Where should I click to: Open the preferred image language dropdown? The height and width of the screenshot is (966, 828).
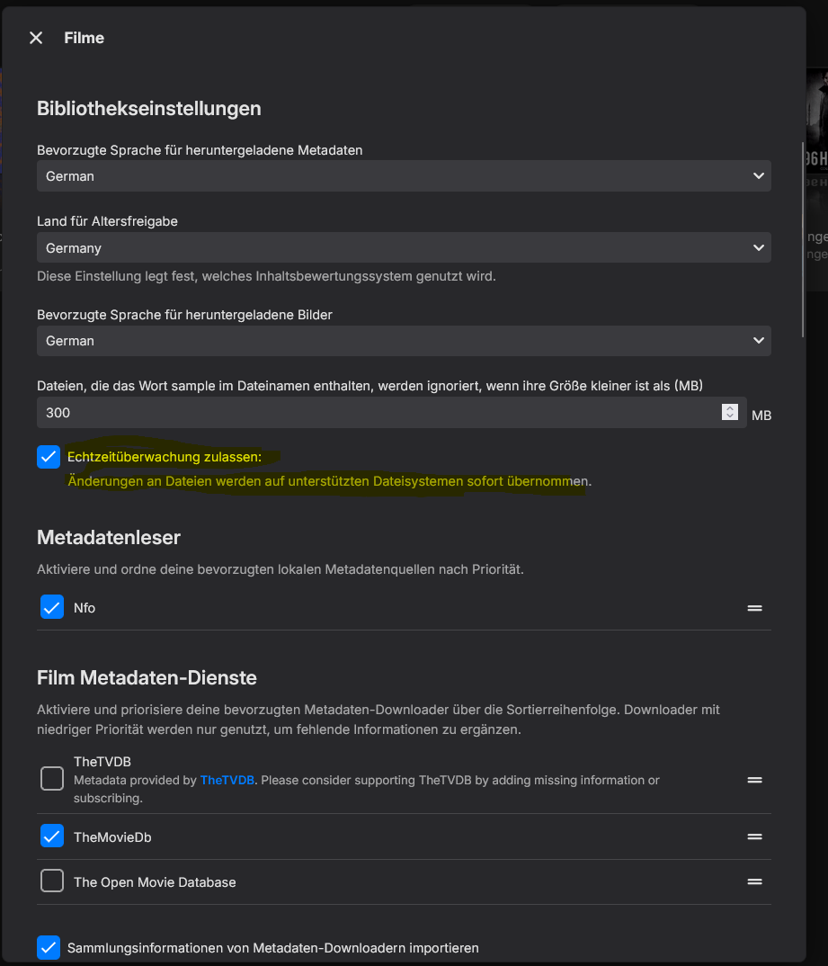point(404,341)
